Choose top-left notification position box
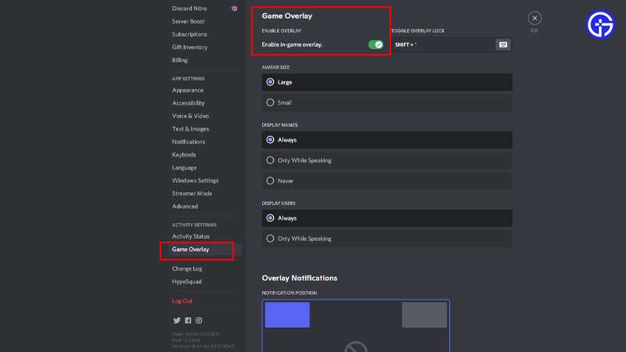This screenshot has height=352, width=626. 287,315
